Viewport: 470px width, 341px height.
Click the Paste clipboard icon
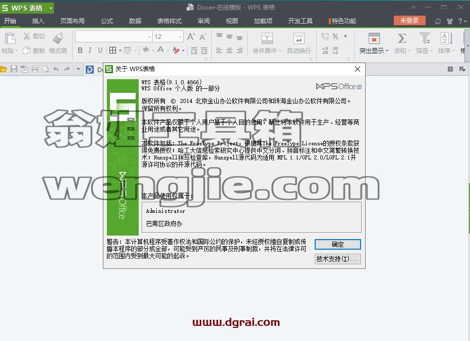pyautogui.click(x=10, y=38)
